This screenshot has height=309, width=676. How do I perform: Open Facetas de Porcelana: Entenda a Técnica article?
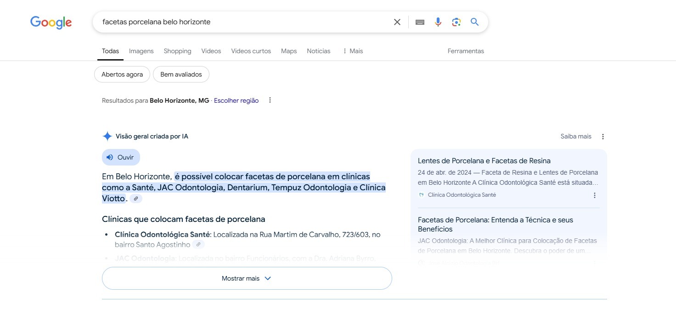496,225
